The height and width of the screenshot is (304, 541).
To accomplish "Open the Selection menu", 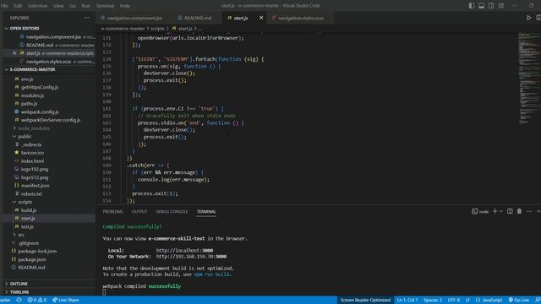I will pyautogui.click(x=37, y=6).
